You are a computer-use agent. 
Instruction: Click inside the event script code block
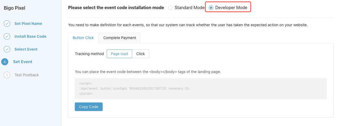pos(201,89)
